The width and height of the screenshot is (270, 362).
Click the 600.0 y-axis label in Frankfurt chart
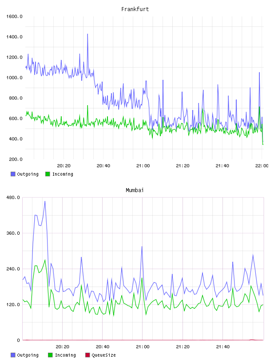point(16,118)
